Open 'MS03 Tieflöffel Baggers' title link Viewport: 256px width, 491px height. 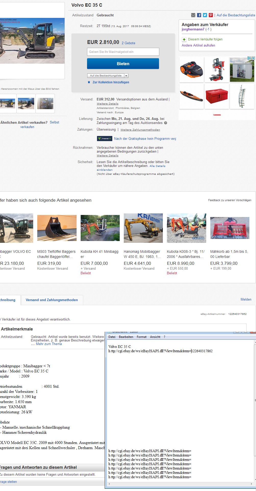[x=56, y=254]
